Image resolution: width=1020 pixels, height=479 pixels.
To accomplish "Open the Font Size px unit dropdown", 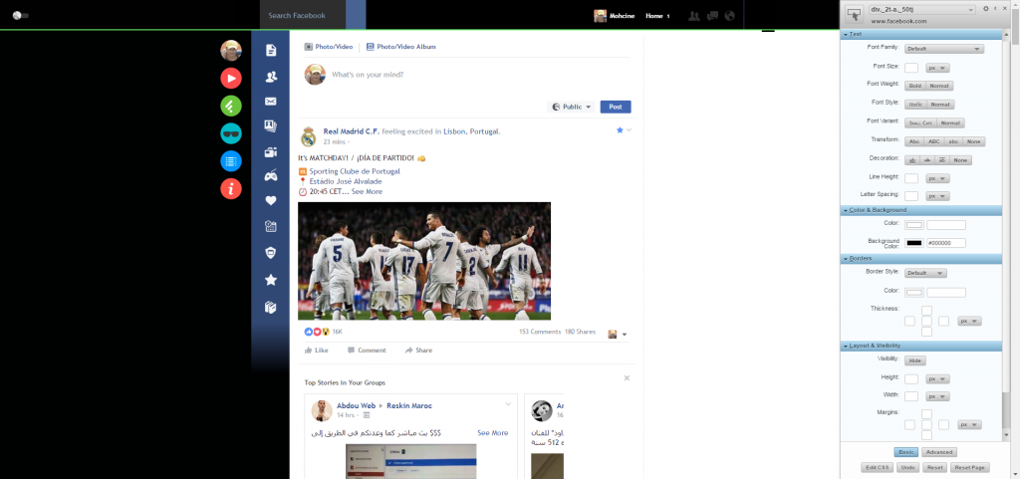I will (x=937, y=68).
